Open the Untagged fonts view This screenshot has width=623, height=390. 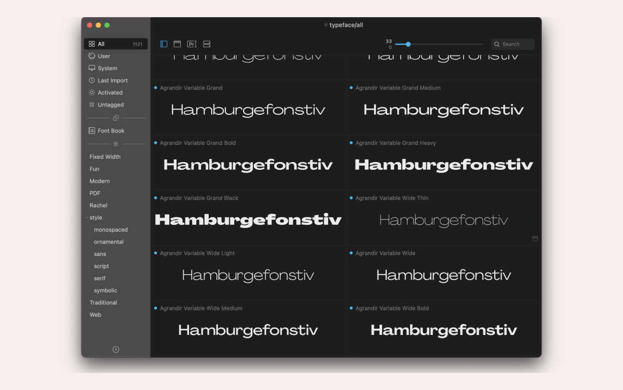click(x=110, y=104)
